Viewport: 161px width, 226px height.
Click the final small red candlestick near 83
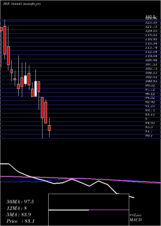pyautogui.click(x=49, y=128)
